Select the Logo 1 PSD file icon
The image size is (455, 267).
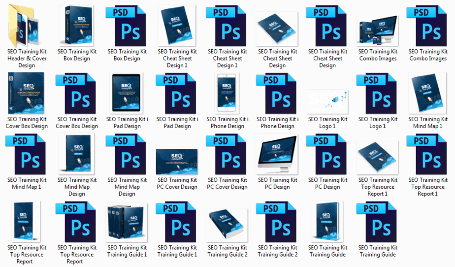click(378, 94)
